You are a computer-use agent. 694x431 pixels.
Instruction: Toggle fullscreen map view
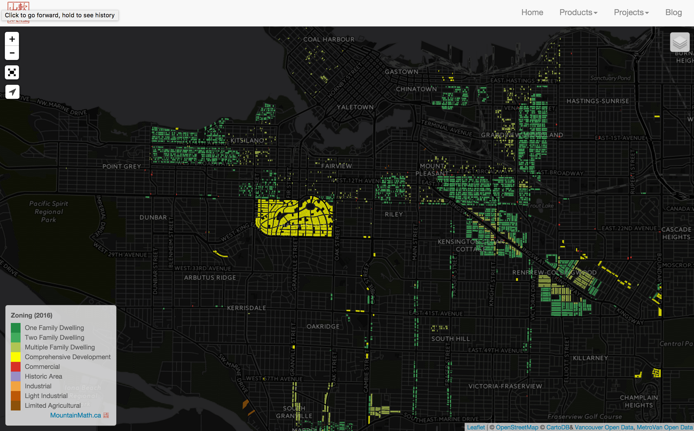pyautogui.click(x=12, y=72)
